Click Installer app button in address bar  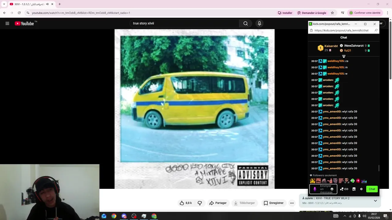[x=285, y=13]
